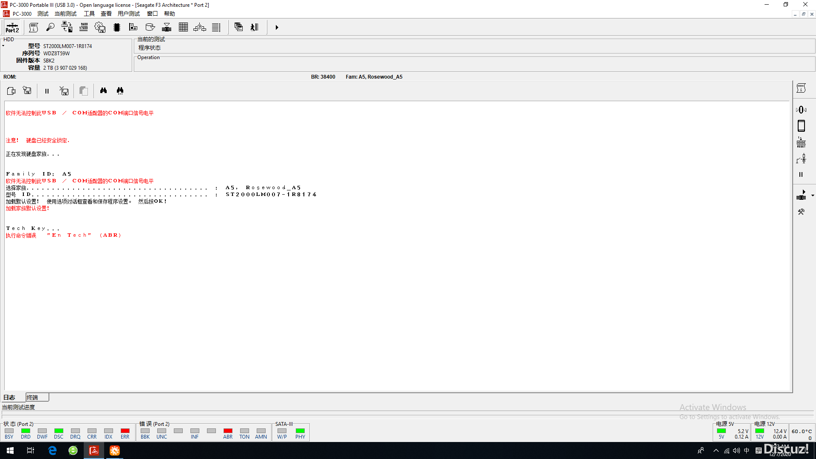Open the 用户测试 menu
The image size is (816, 459).
[129, 14]
